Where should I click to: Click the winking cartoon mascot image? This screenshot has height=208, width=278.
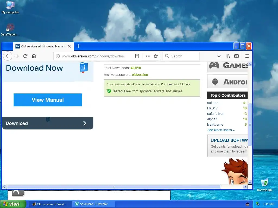(235, 171)
